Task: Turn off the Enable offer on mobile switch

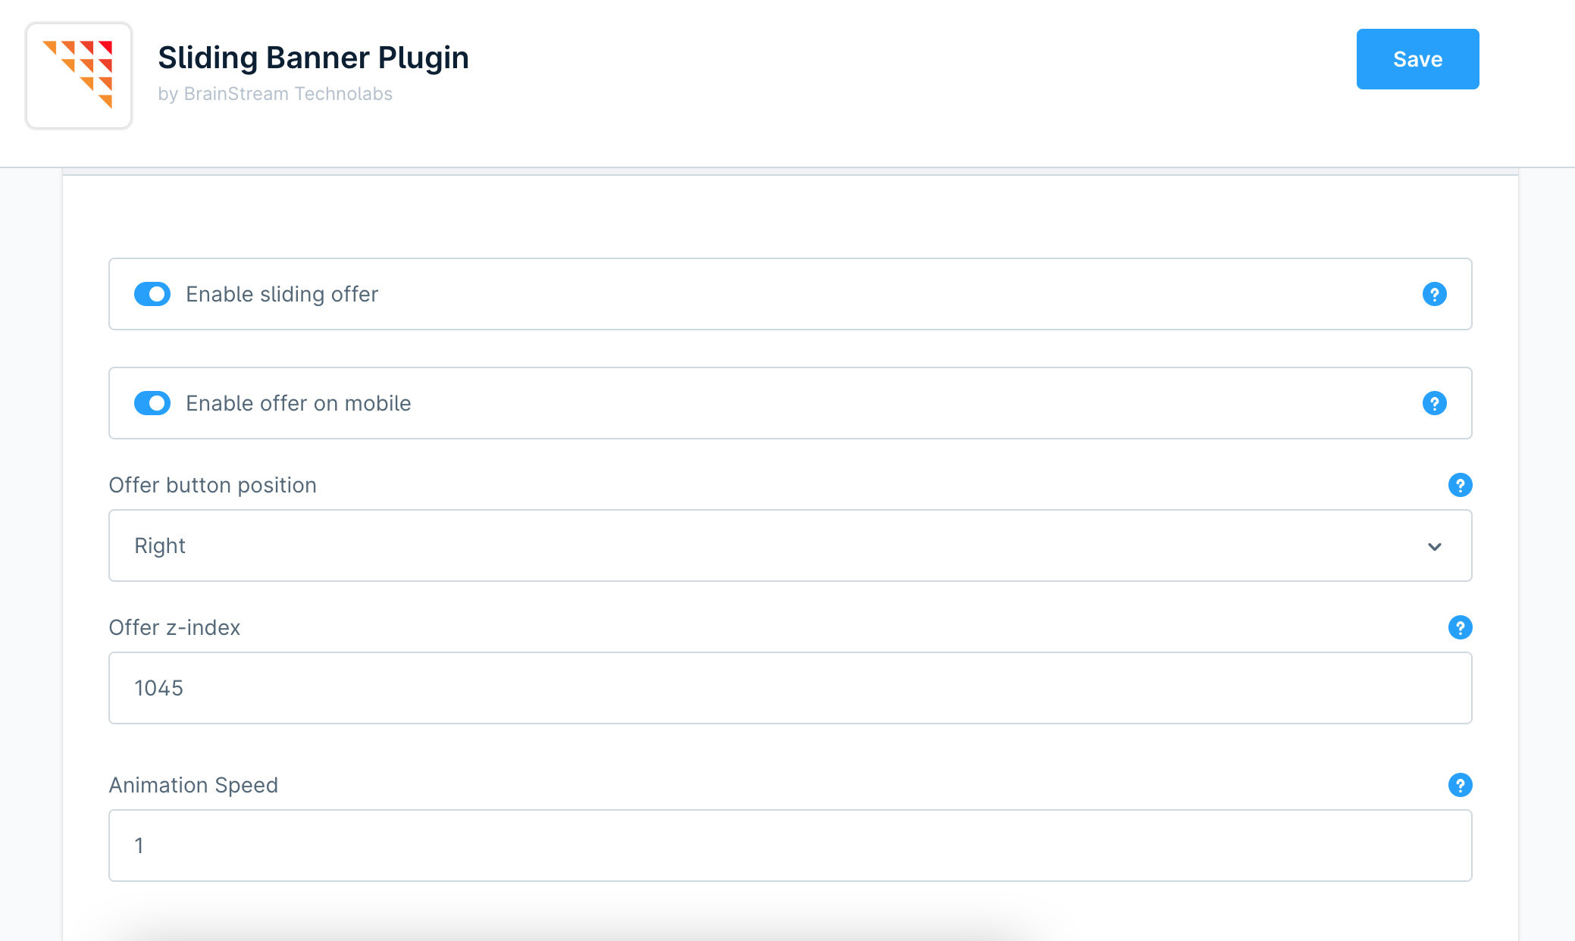Action: 152,403
